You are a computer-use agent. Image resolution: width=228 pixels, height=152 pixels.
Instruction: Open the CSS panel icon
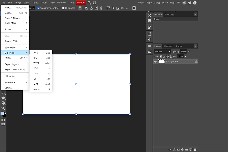coord(149,46)
